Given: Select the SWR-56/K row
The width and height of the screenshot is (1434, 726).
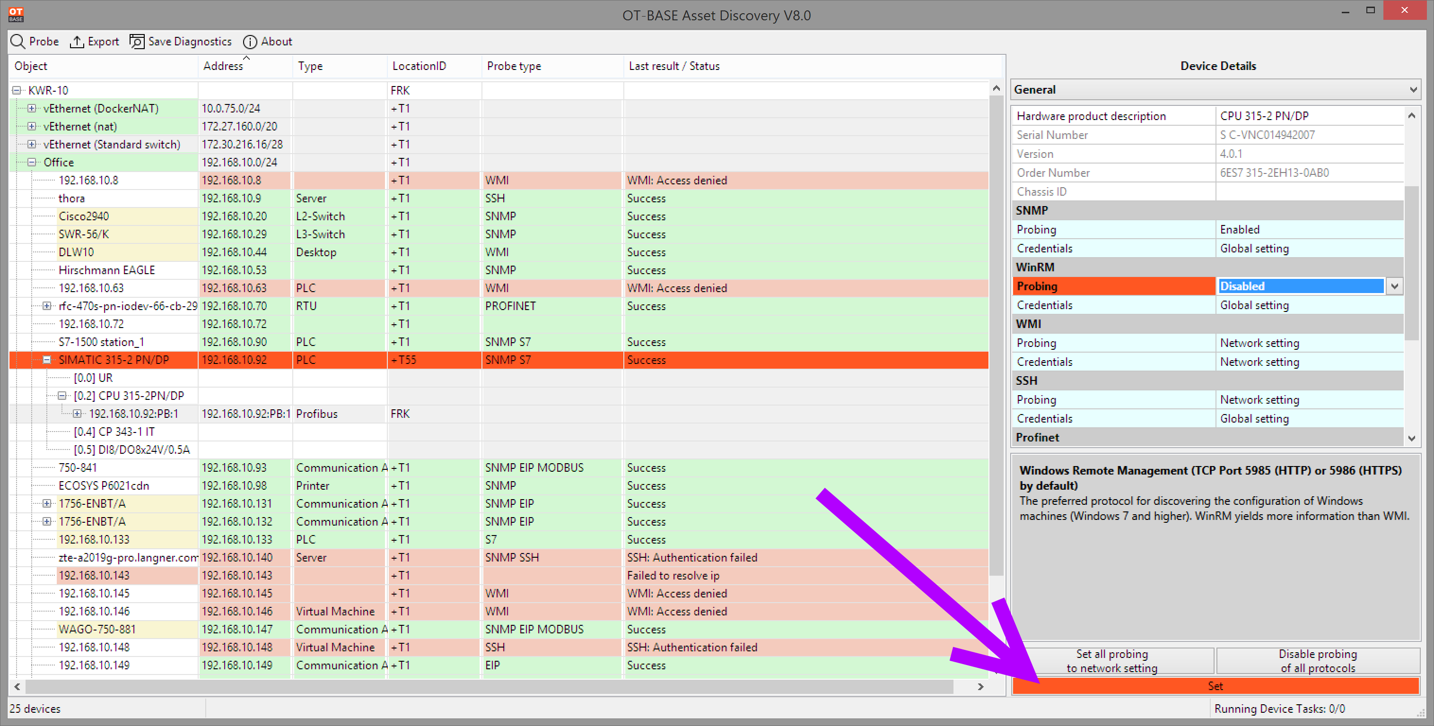Looking at the screenshot, I should coord(499,234).
